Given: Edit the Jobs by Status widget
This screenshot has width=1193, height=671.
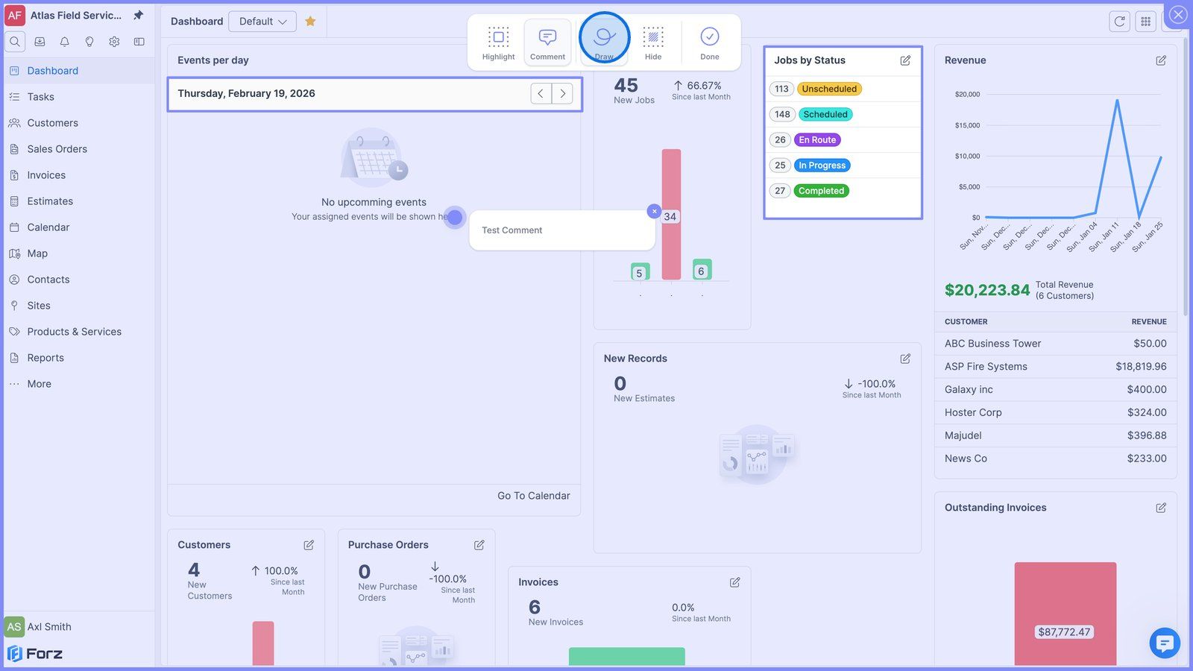Looking at the screenshot, I should point(905,60).
